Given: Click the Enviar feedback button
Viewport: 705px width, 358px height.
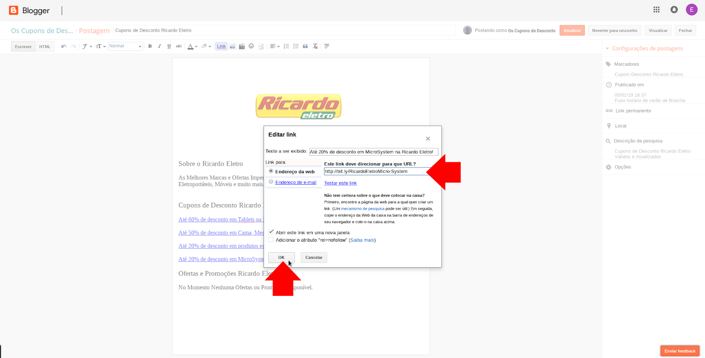Looking at the screenshot, I should click(x=680, y=351).
